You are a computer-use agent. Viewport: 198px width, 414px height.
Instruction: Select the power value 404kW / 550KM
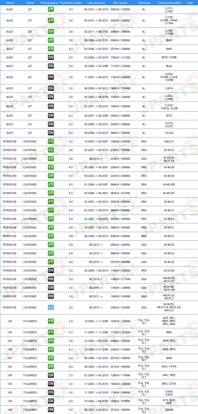point(120,236)
